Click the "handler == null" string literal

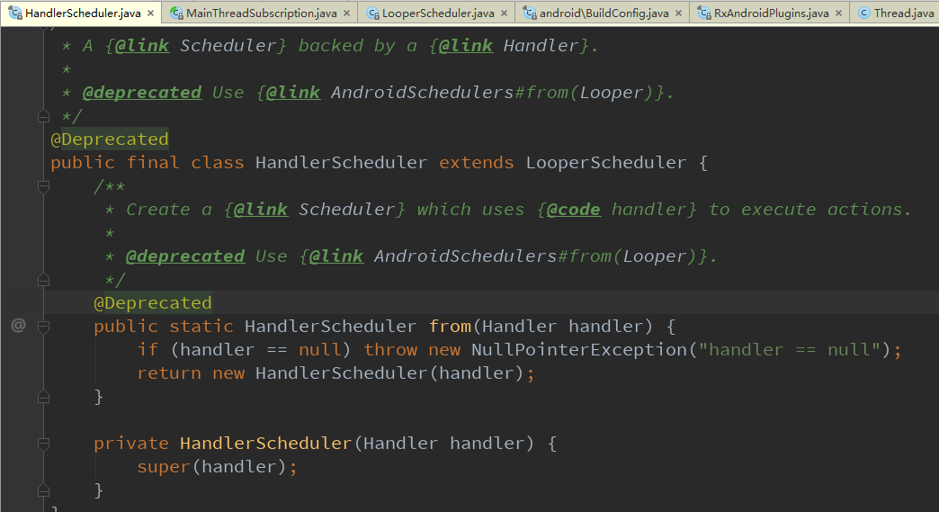tap(790, 349)
